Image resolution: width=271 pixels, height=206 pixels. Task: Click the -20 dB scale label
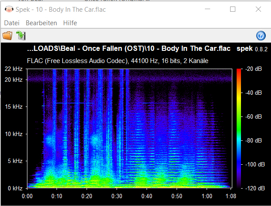tap(254, 69)
